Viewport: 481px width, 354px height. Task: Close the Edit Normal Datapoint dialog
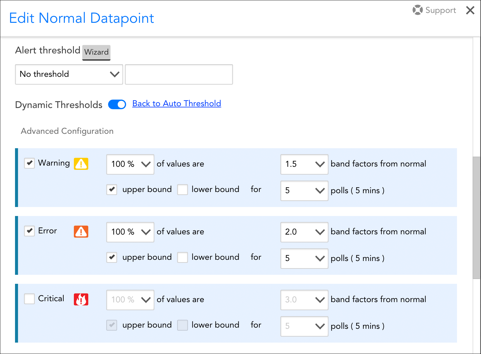pyautogui.click(x=470, y=10)
